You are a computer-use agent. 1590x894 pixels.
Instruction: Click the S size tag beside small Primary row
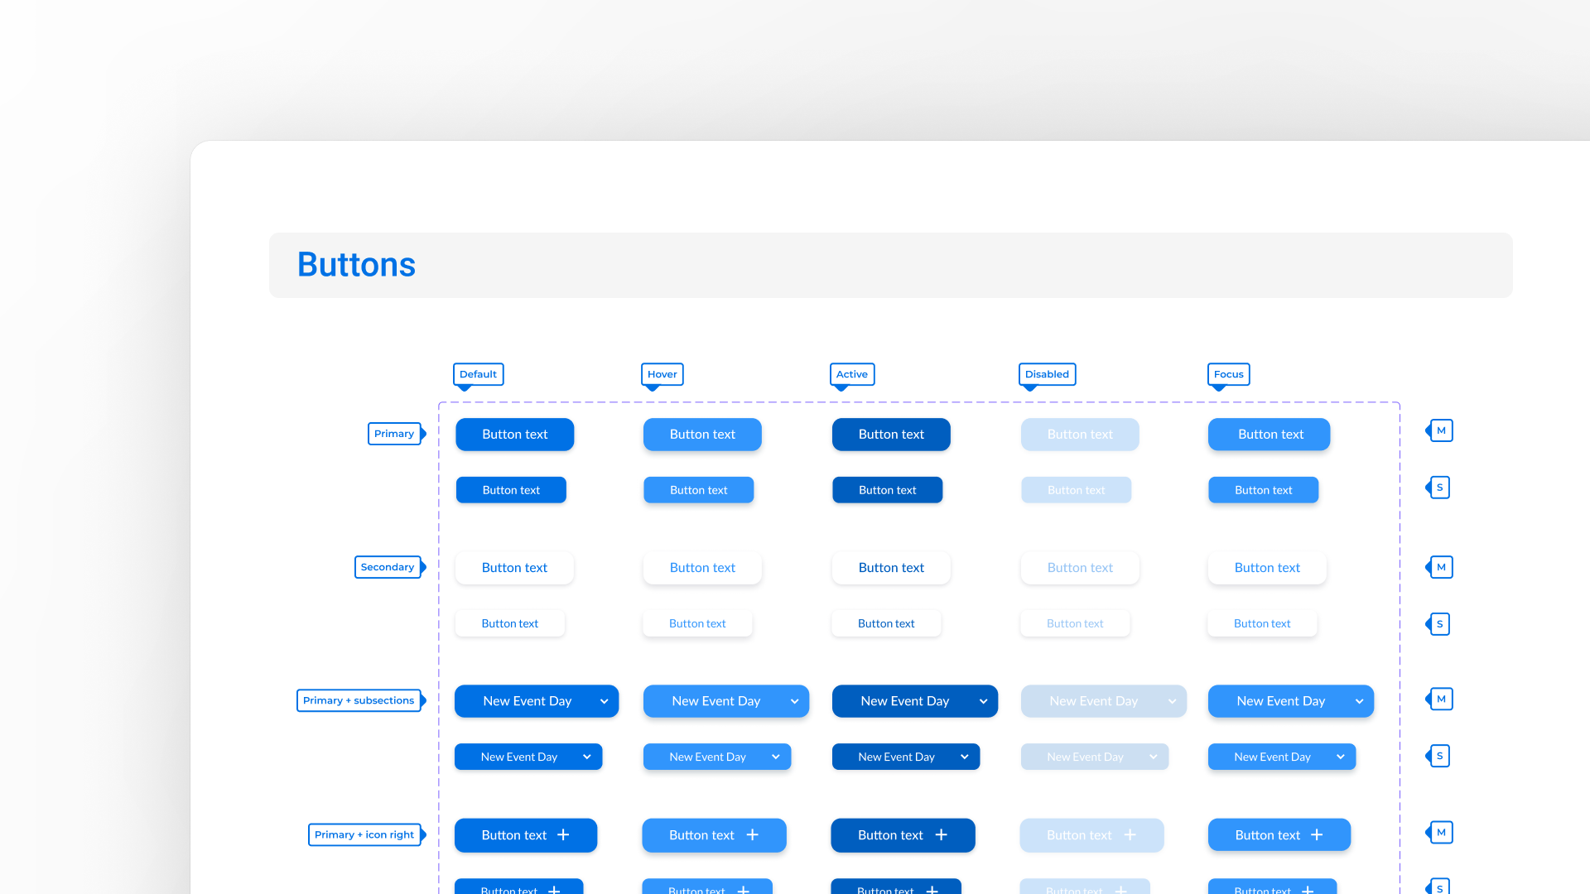pos(1440,488)
